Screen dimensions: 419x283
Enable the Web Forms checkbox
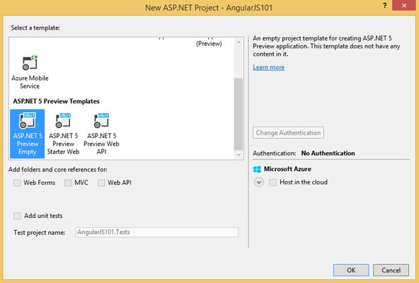click(17, 183)
